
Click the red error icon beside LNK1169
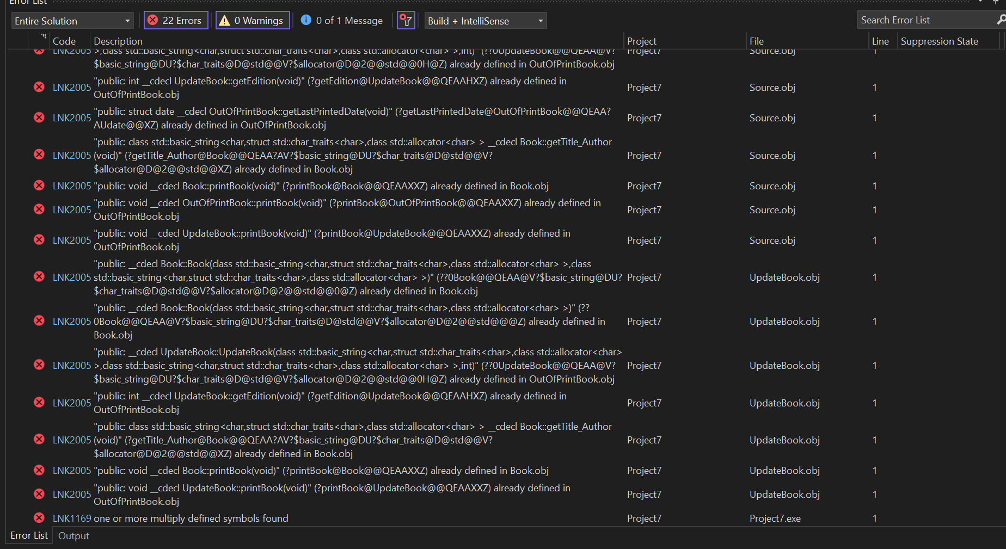pos(39,517)
